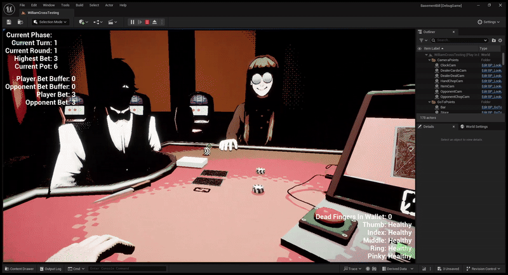The width and height of the screenshot is (508, 275).
Task: Save the current level with the disk icon
Action: (9, 22)
